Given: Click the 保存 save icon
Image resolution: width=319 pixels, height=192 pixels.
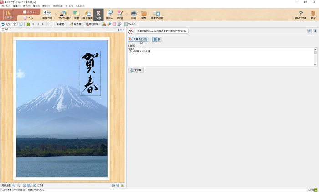Looking at the screenshot, I should [x=144, y=15].
